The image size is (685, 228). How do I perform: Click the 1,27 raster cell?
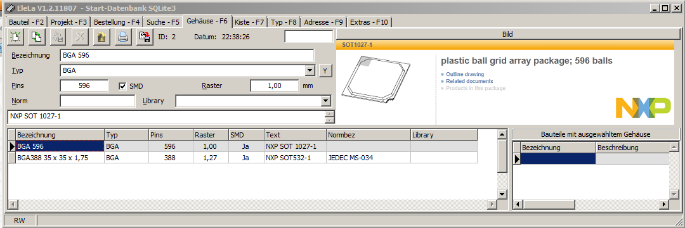click(211, 158)
